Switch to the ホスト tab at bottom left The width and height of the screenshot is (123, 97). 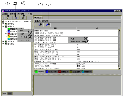pyautogui.click(x=4, y=94)
